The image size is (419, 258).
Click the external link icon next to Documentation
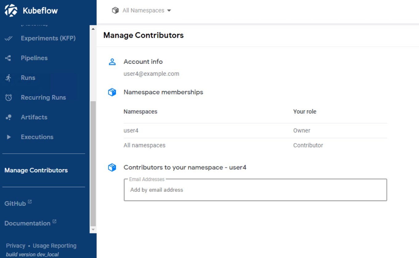click(55, 221)
